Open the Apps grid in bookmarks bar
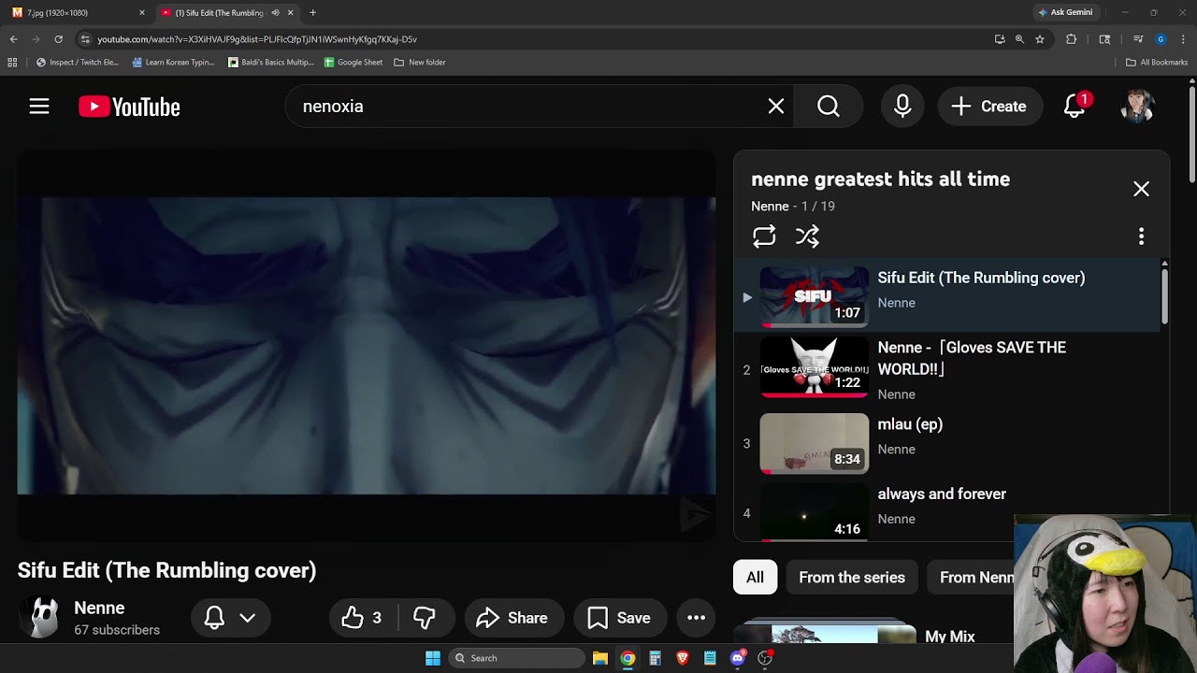This screenshot has height=673, width=1197. coord(12,63)
